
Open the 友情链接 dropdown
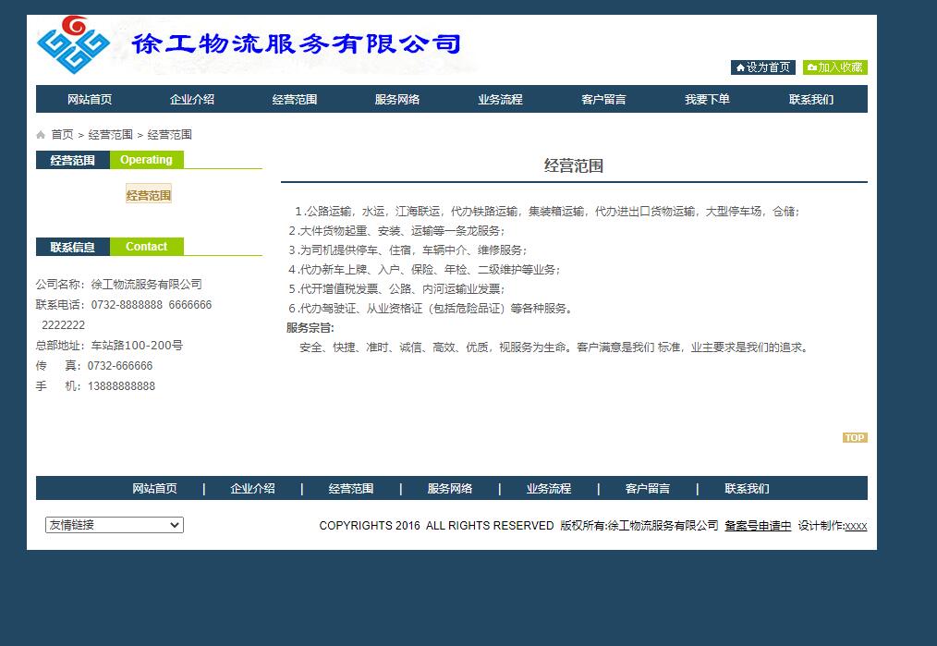click(114, 524)
